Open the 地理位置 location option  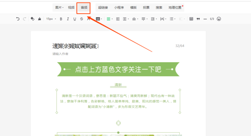[175, 8]
